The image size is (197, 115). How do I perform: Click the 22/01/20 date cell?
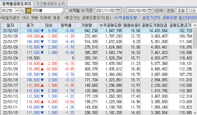[x=10, y=69]
